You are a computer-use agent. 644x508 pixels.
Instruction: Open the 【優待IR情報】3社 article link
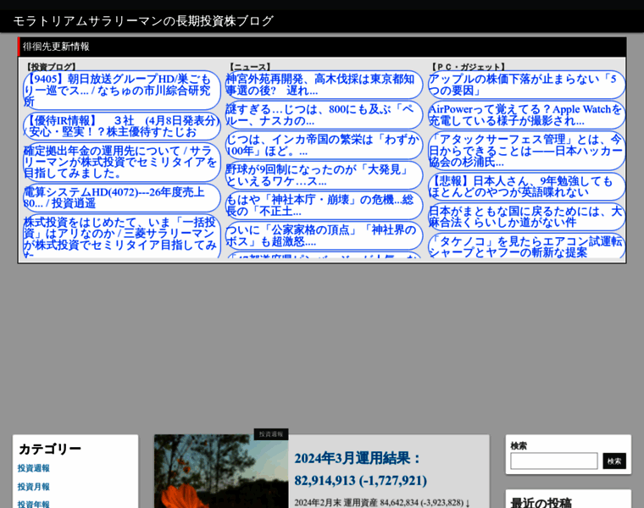[121, 126]
